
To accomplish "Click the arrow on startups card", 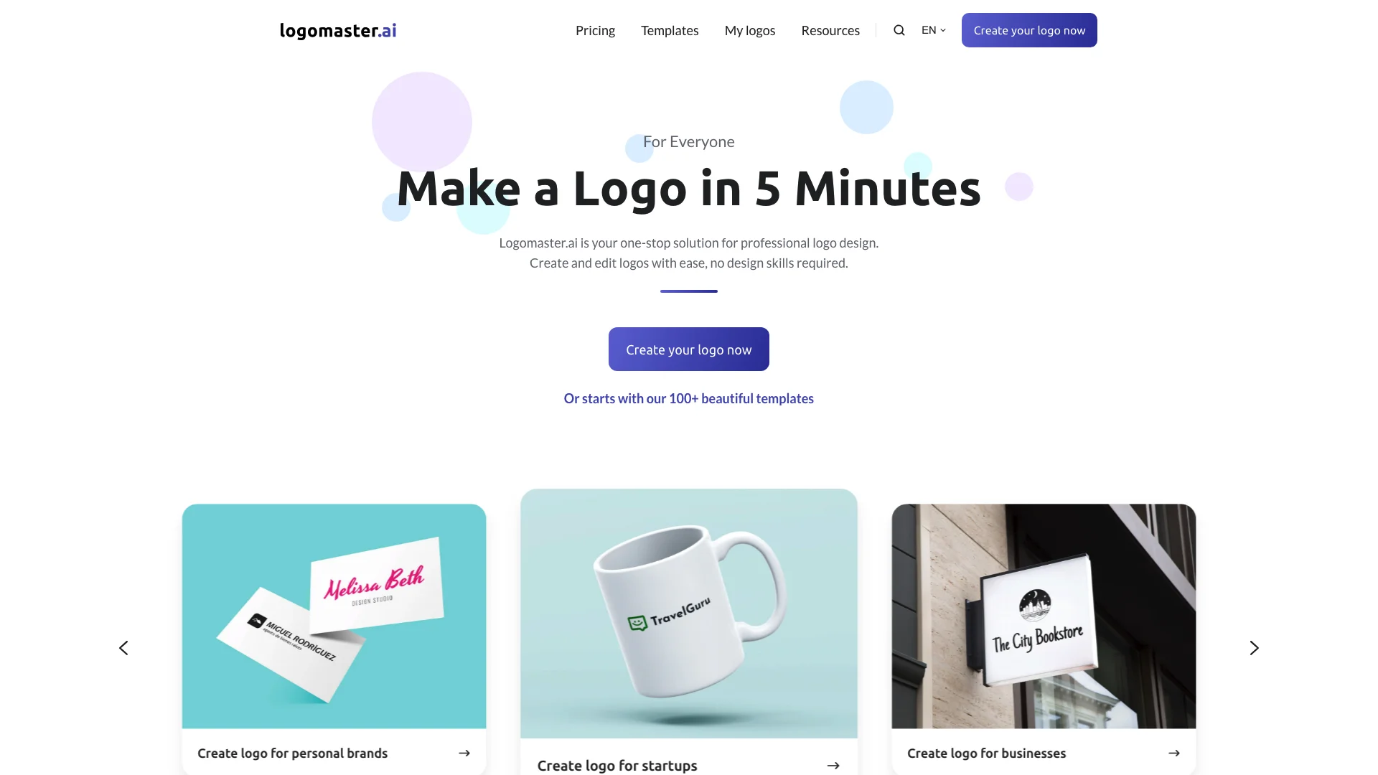I will pos(833,766).
